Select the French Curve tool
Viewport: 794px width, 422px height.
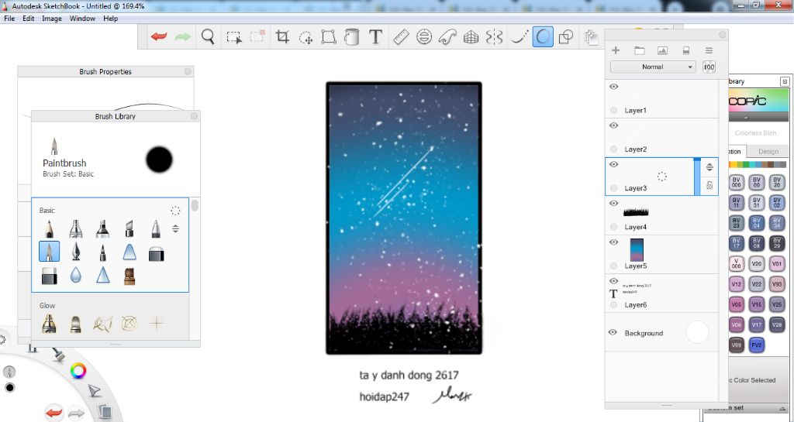click(447, 37)
